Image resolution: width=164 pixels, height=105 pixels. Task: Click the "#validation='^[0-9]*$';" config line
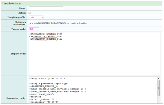click(x=44, y=102)
